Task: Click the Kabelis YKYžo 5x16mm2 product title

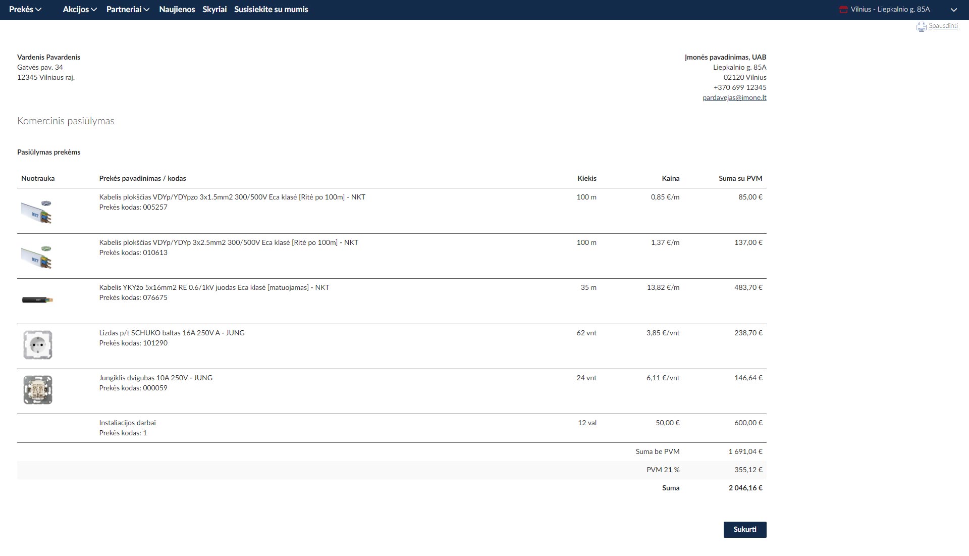Action: 214,287
